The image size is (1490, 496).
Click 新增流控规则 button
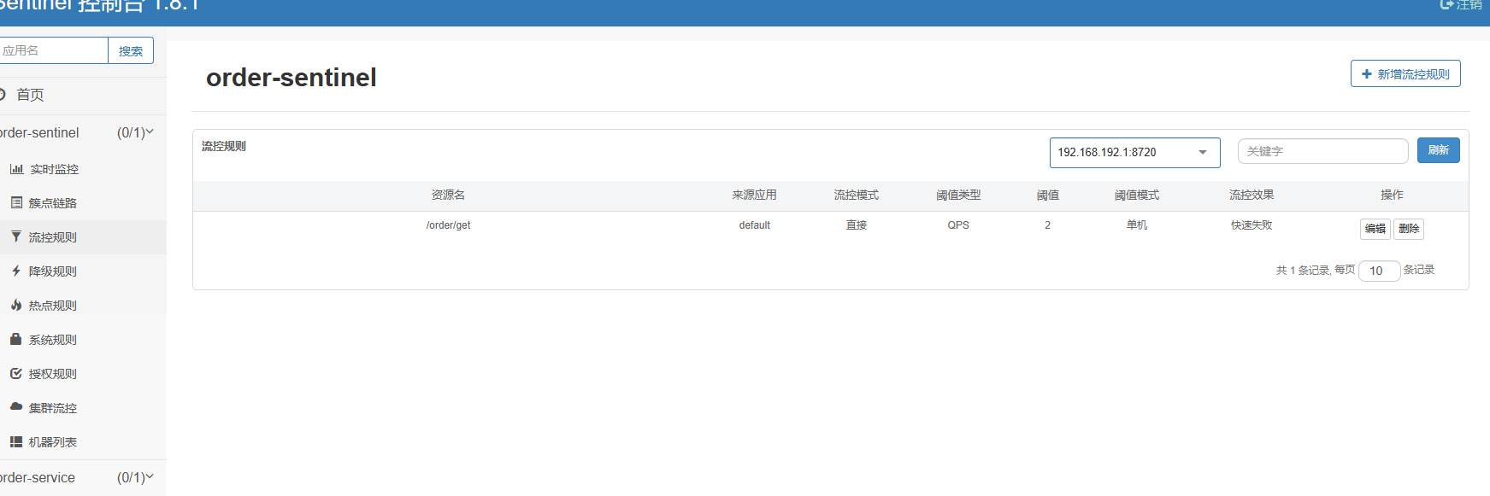[1405, 73]
